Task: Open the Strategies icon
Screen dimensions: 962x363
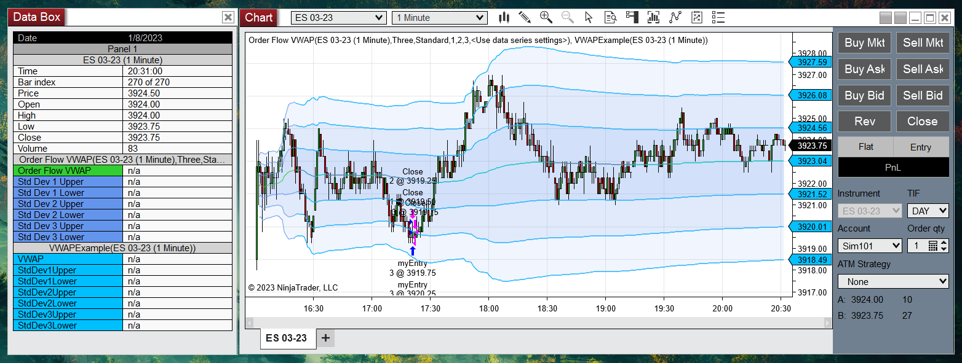Action: [x=697, y=17]
